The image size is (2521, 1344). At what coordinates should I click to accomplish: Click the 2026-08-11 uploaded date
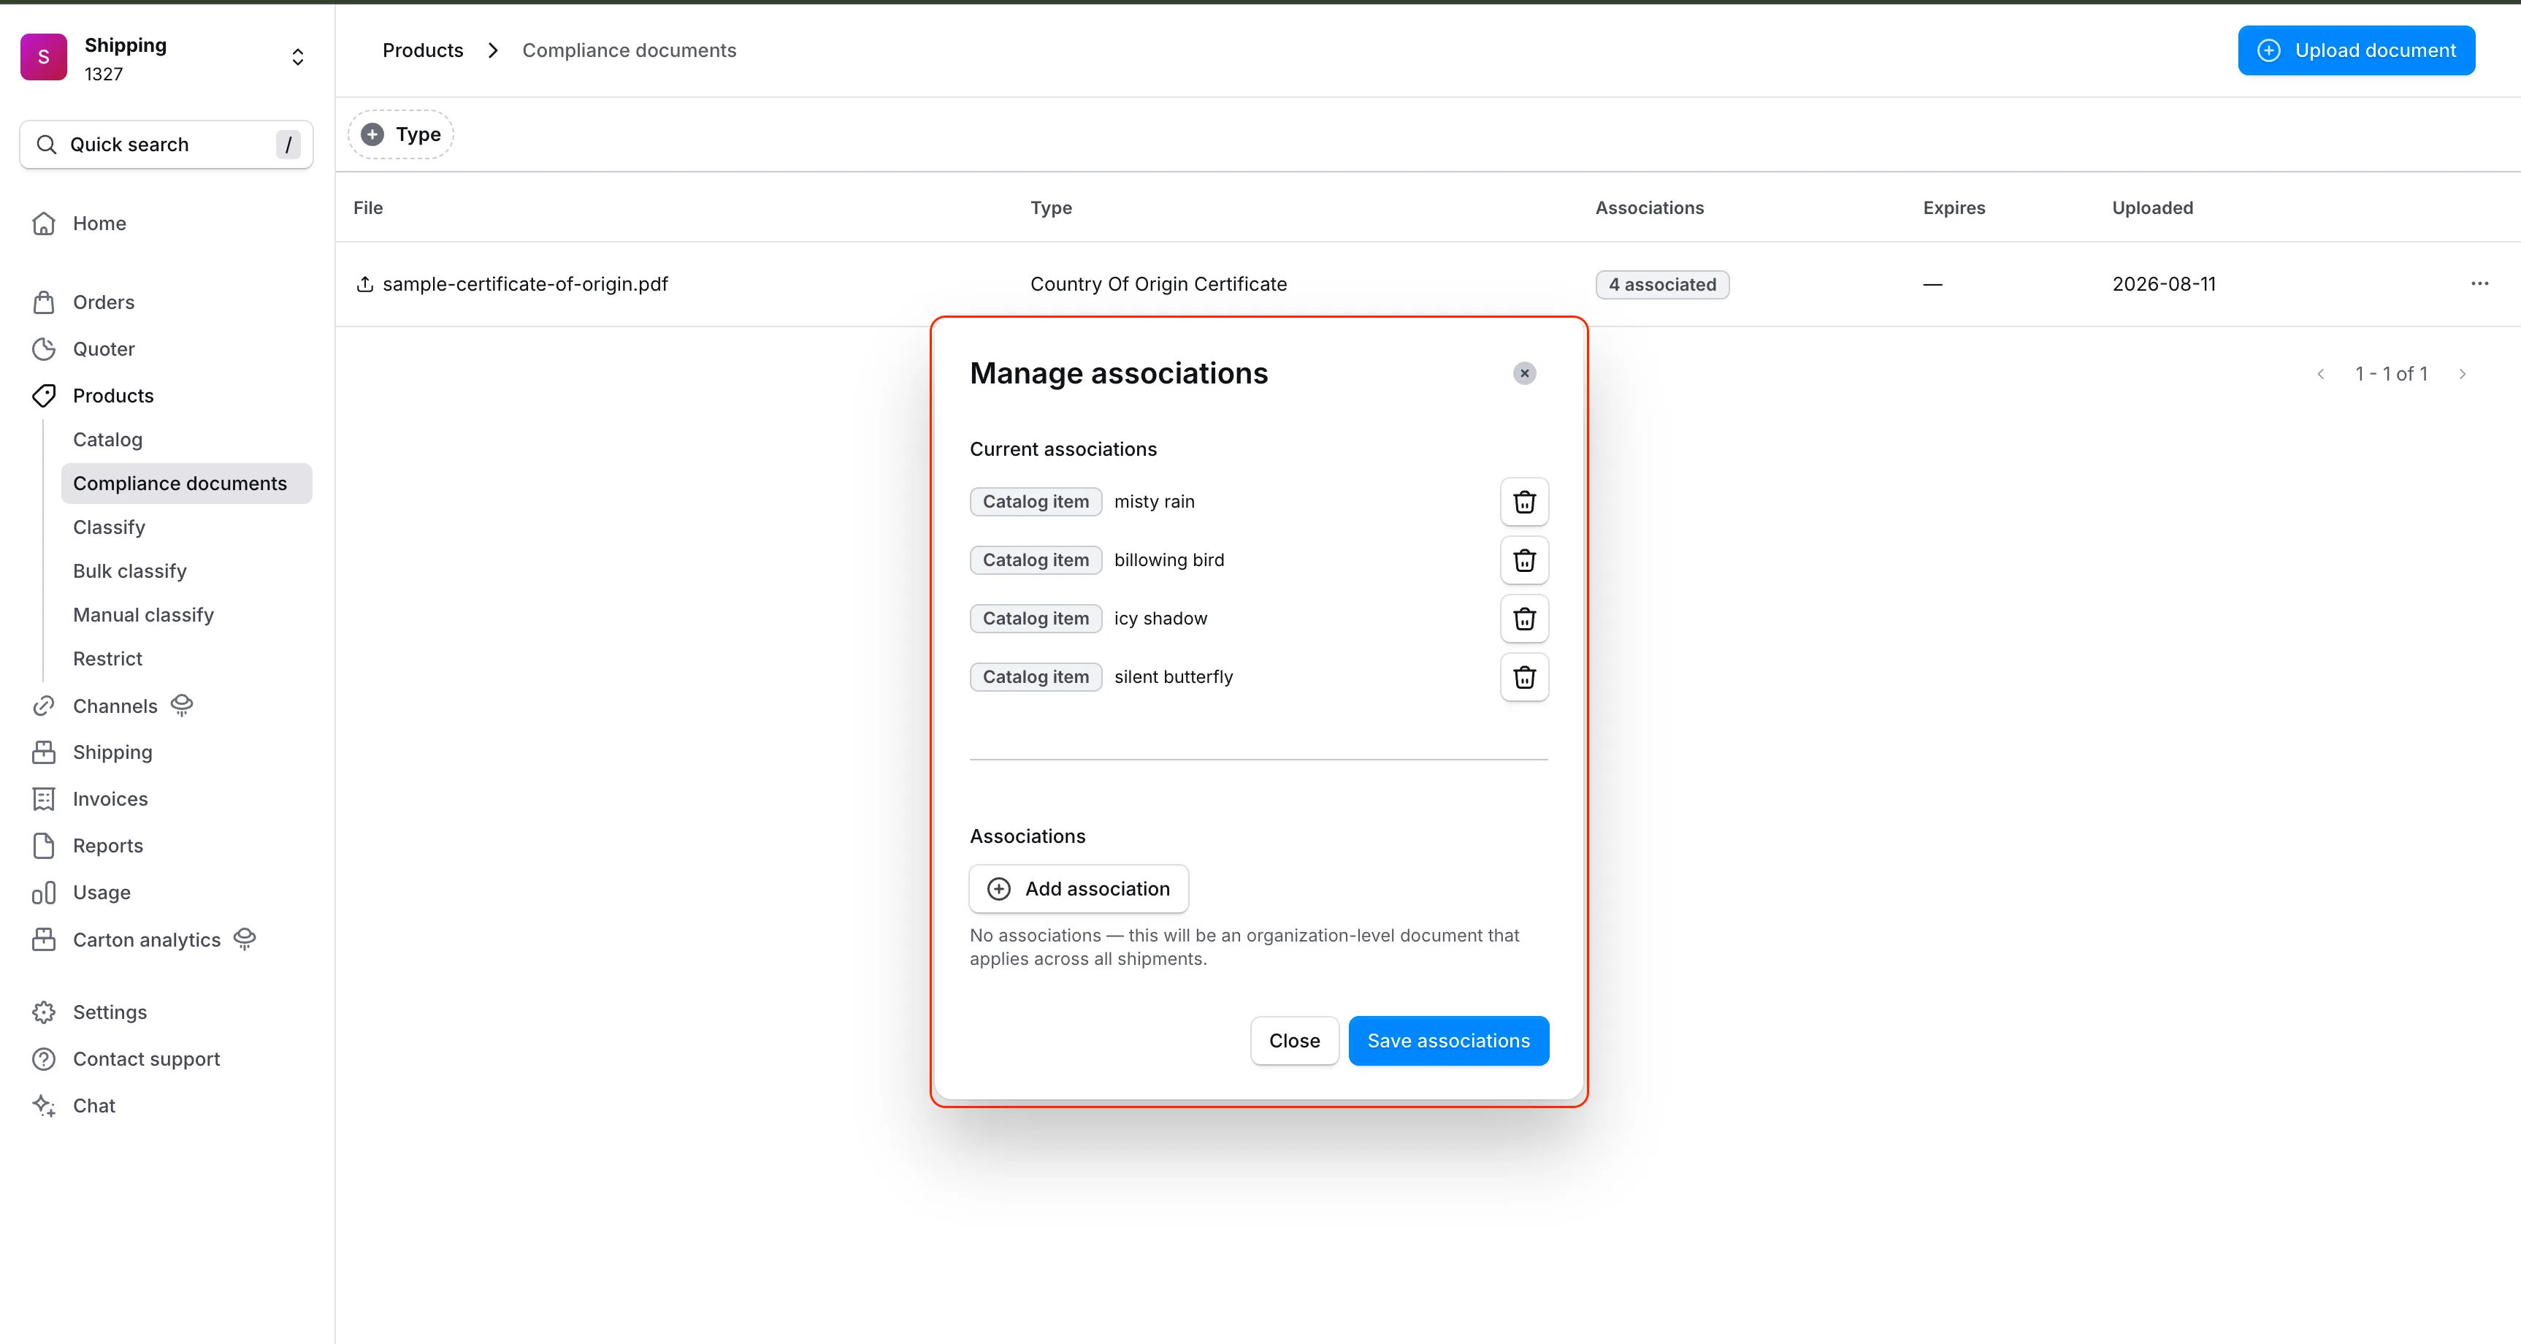(2164, 284)
